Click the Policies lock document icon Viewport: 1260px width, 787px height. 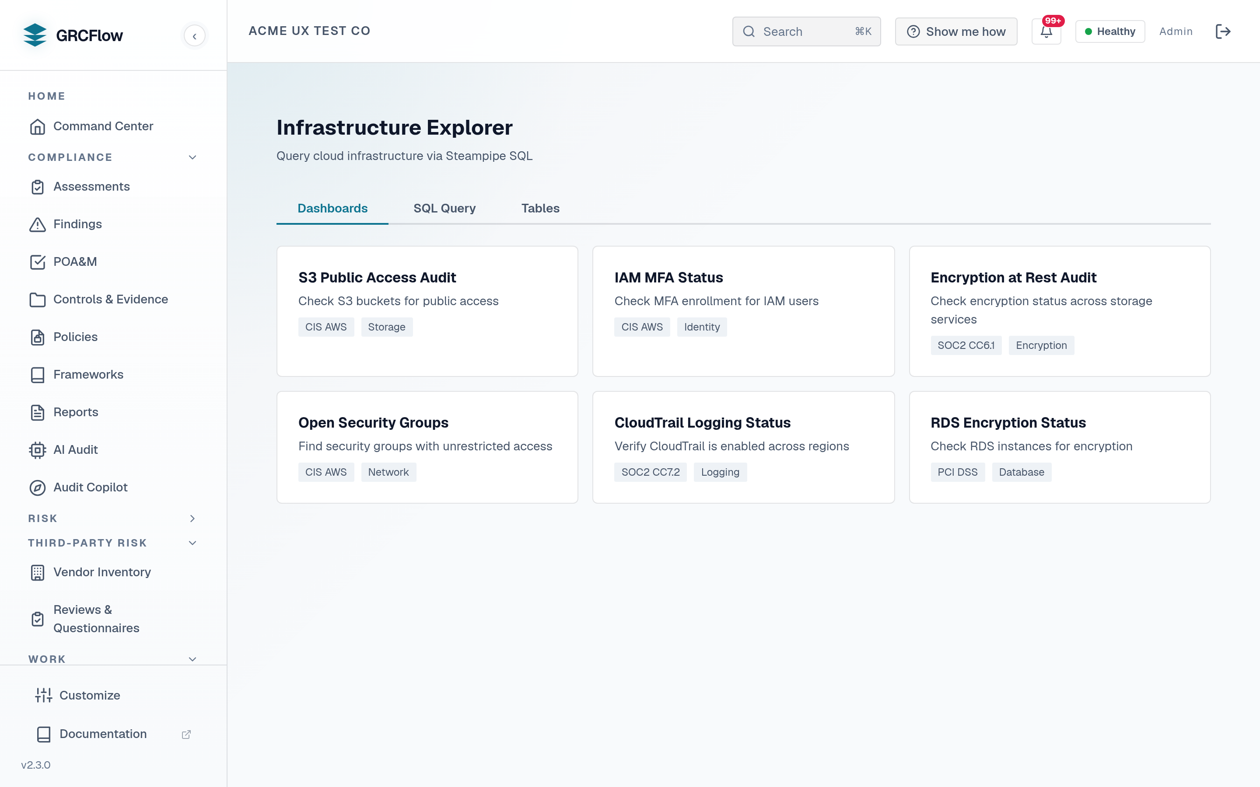coord(38,337)
